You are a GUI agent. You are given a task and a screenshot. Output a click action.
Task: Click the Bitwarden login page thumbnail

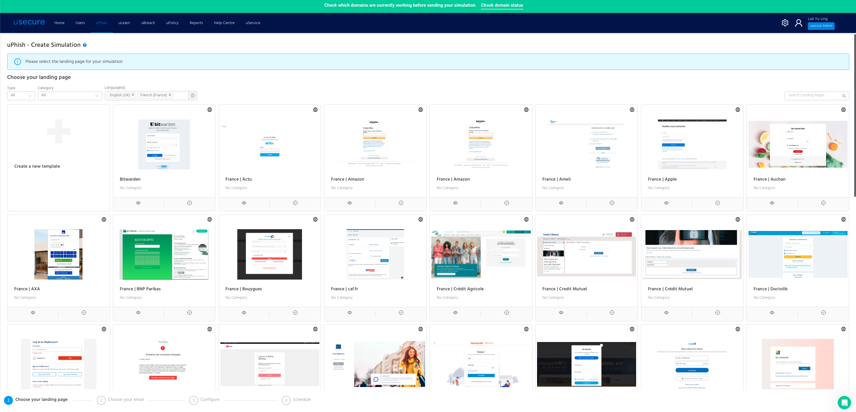(164, 144)
